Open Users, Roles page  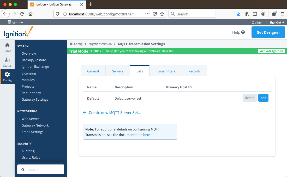tap(31, 158)
